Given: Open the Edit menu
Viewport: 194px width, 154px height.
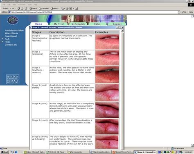Looking at the screenshot, I should tap(9, 4).
